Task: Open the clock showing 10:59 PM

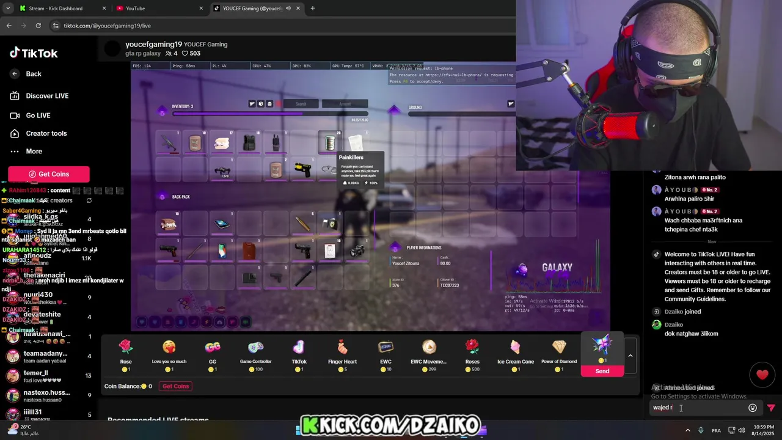Action: [x=763, y=430]
